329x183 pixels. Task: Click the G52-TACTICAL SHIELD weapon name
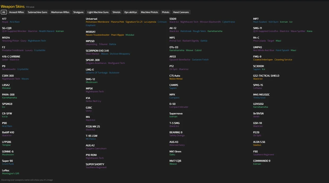point(266,76)
